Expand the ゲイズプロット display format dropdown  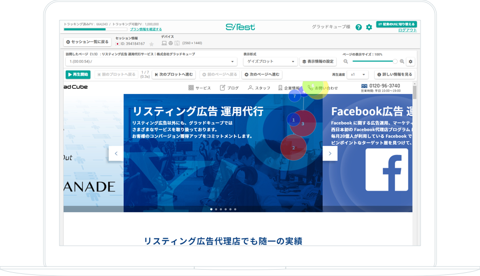(270, 62)
